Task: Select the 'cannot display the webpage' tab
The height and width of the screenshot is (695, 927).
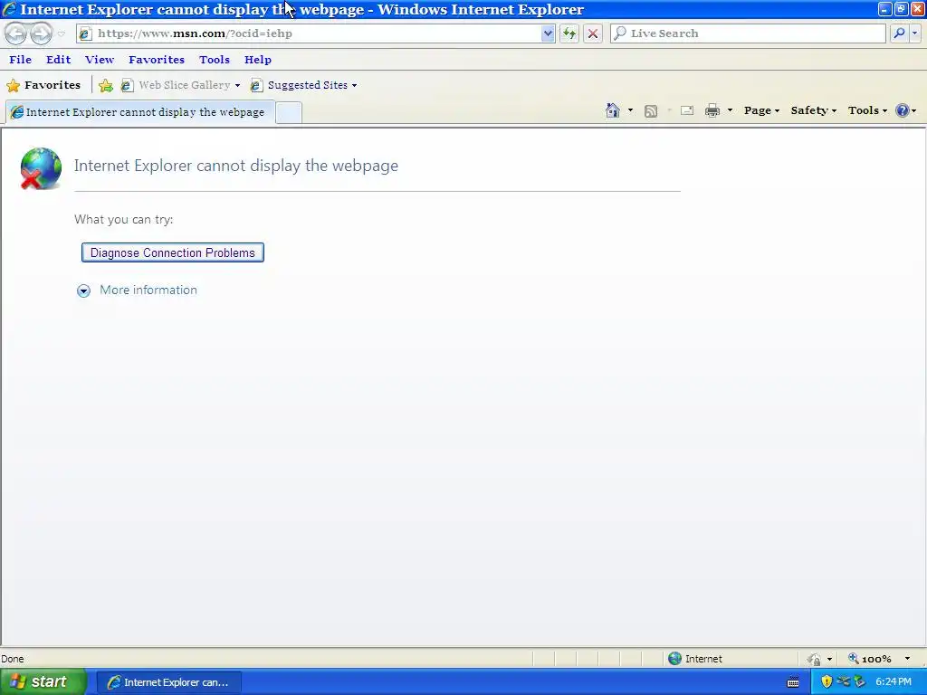Action: (139, 112)
